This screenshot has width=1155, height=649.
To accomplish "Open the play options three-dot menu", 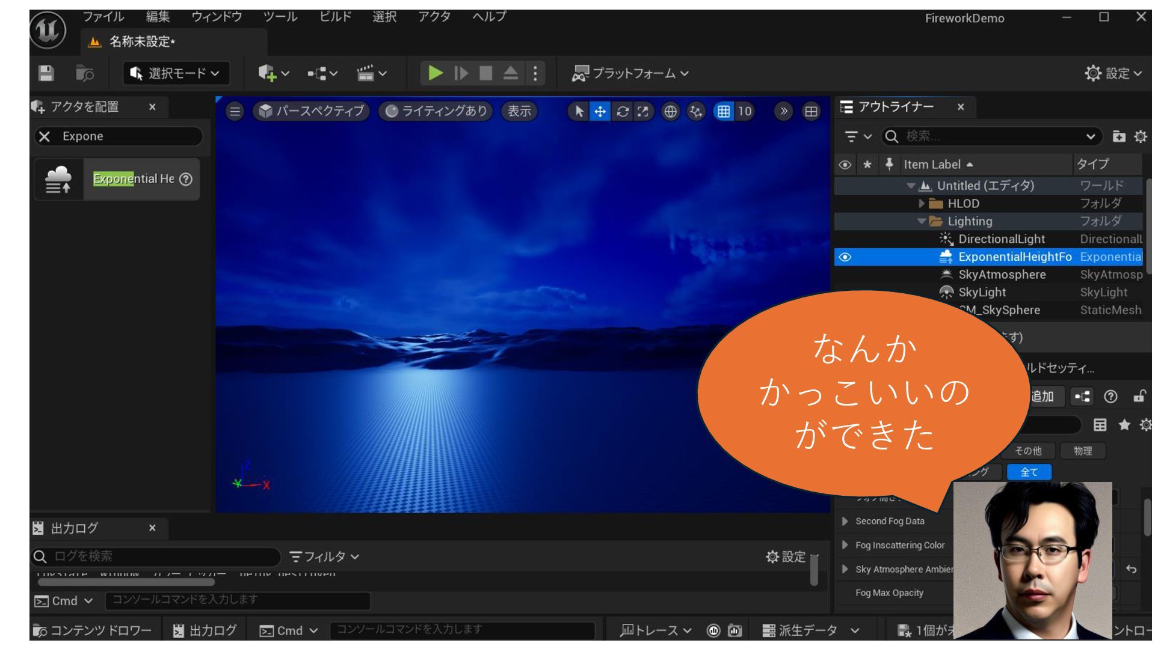I will [535, 73].
